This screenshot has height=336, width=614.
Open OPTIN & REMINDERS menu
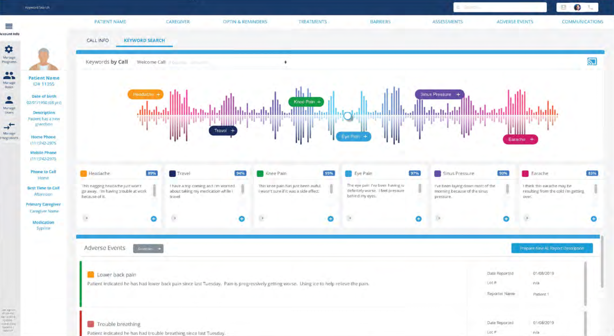tap(245, 22)
